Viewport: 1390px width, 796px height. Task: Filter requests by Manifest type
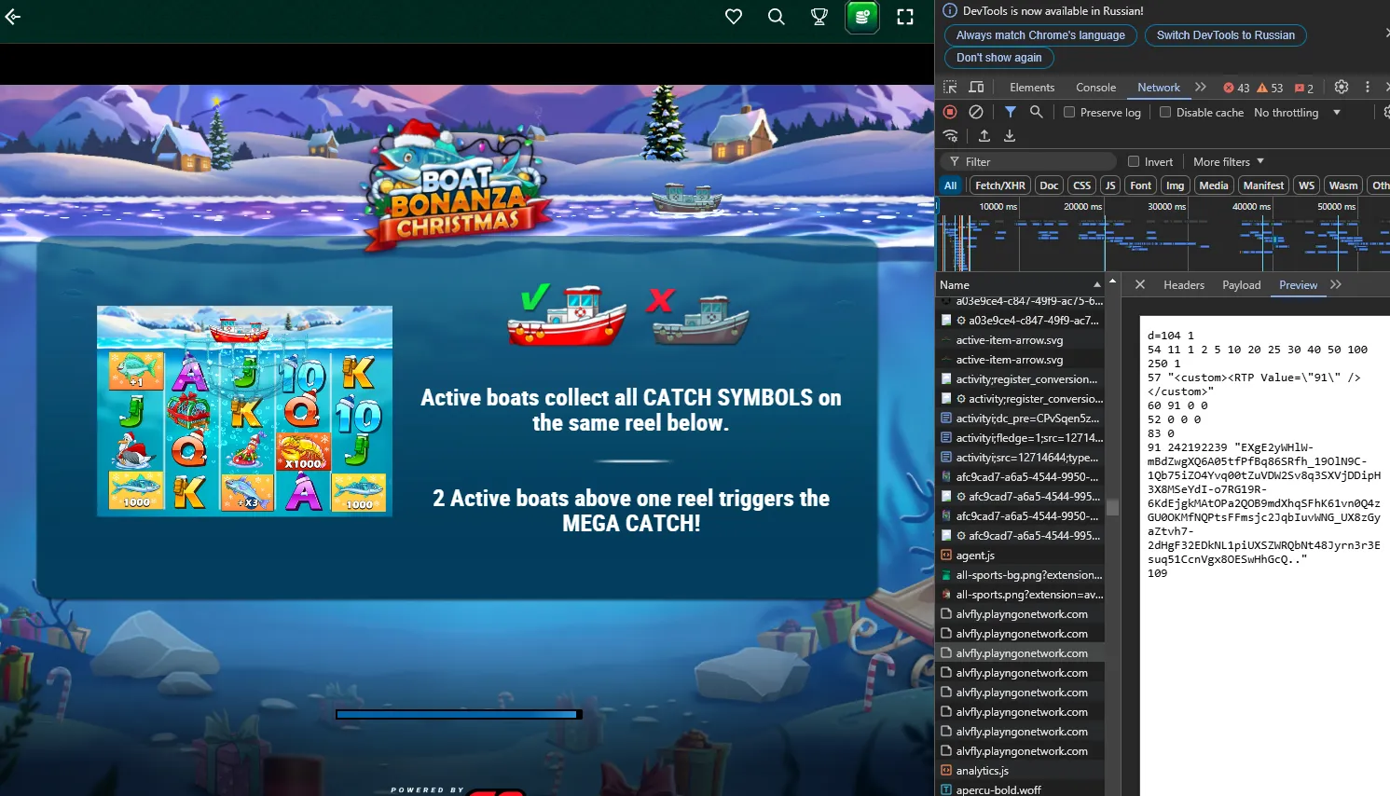(x=1263, y=185)
